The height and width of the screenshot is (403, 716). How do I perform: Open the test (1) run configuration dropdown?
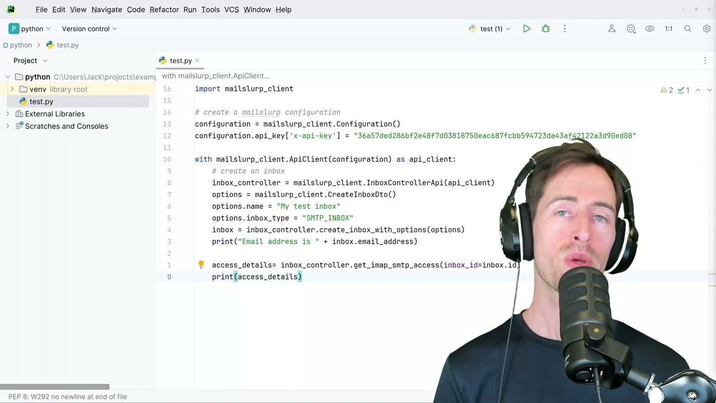tap(490, 29)
